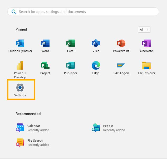
Task: Launch the Edge browser
Action: (96, 68)
